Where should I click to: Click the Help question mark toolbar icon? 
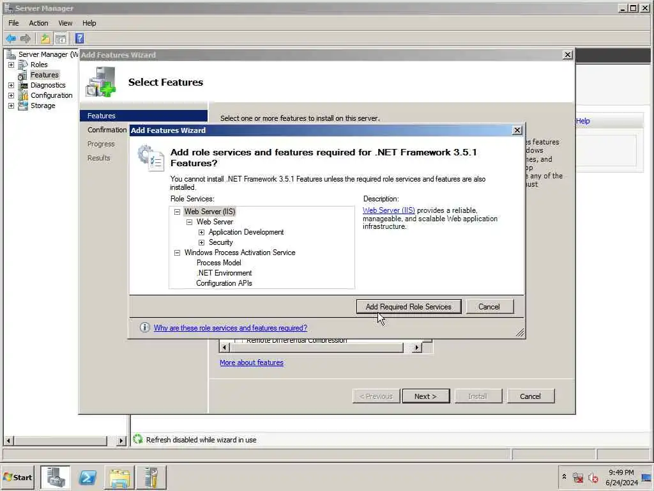80,39
